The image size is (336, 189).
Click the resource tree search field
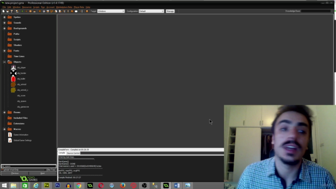tap(29, 166)
